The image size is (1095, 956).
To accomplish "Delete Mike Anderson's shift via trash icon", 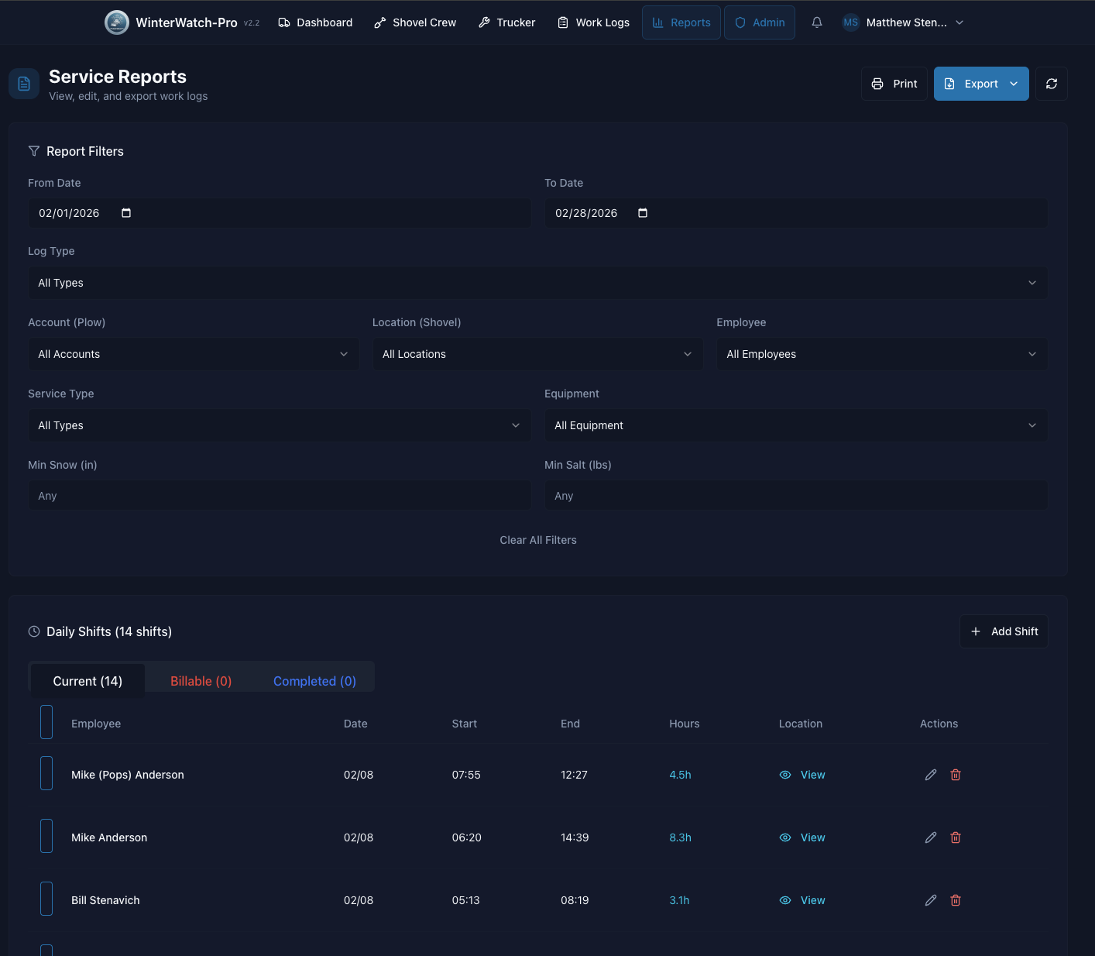I will click(956, 837).
